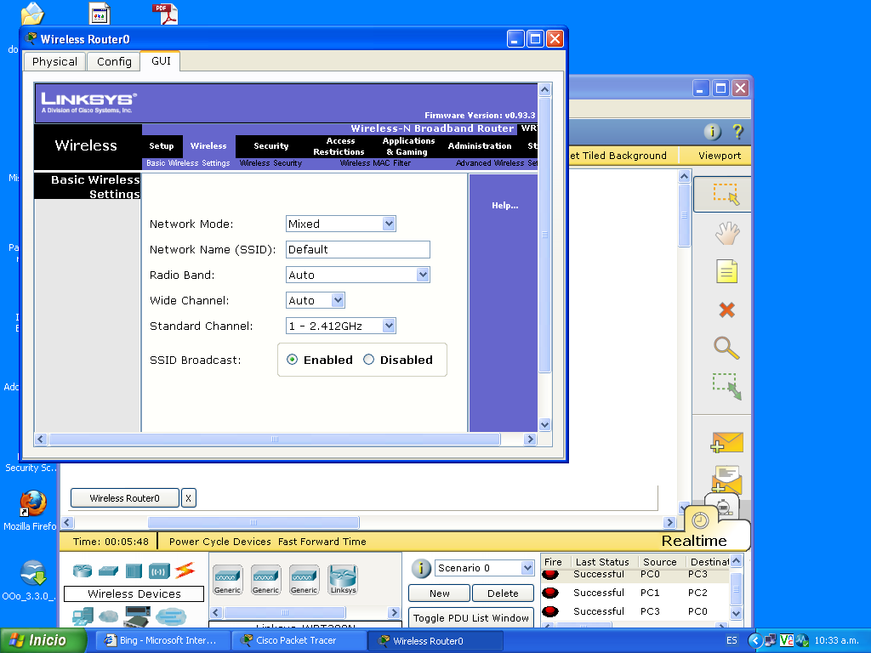Select the End Devices category icon

click(83, 616)
